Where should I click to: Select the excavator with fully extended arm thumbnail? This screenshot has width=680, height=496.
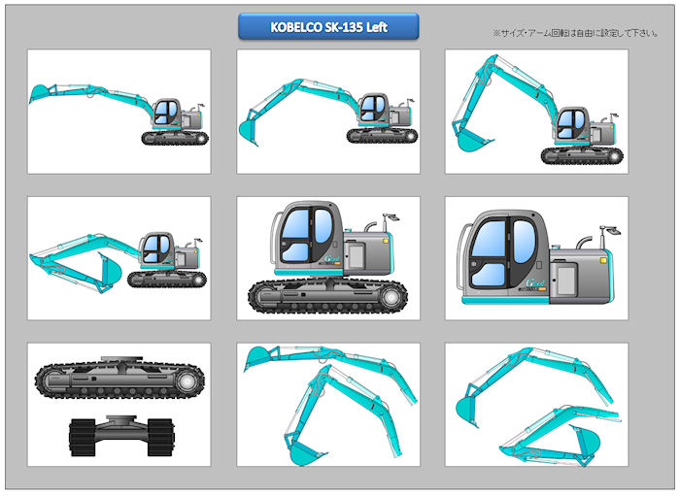point(119,112)
